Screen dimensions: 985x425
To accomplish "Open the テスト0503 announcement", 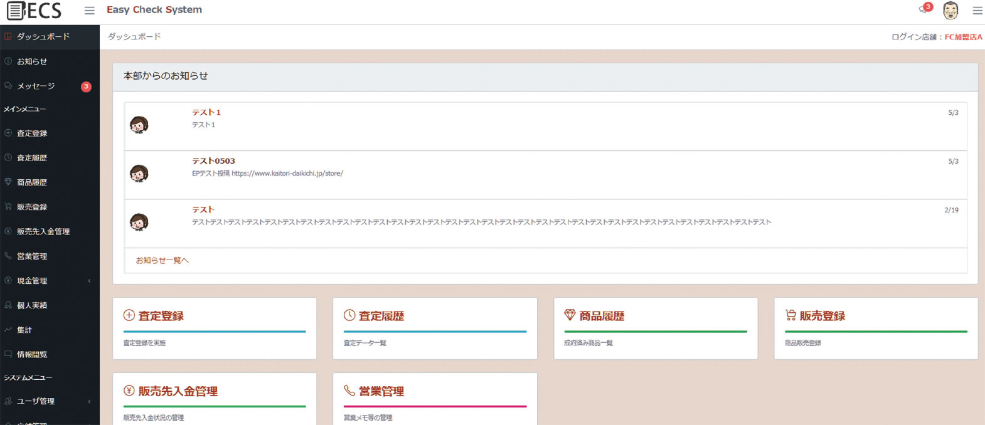I will 213,161.
